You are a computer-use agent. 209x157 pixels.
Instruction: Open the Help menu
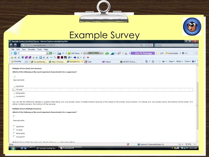46,49
